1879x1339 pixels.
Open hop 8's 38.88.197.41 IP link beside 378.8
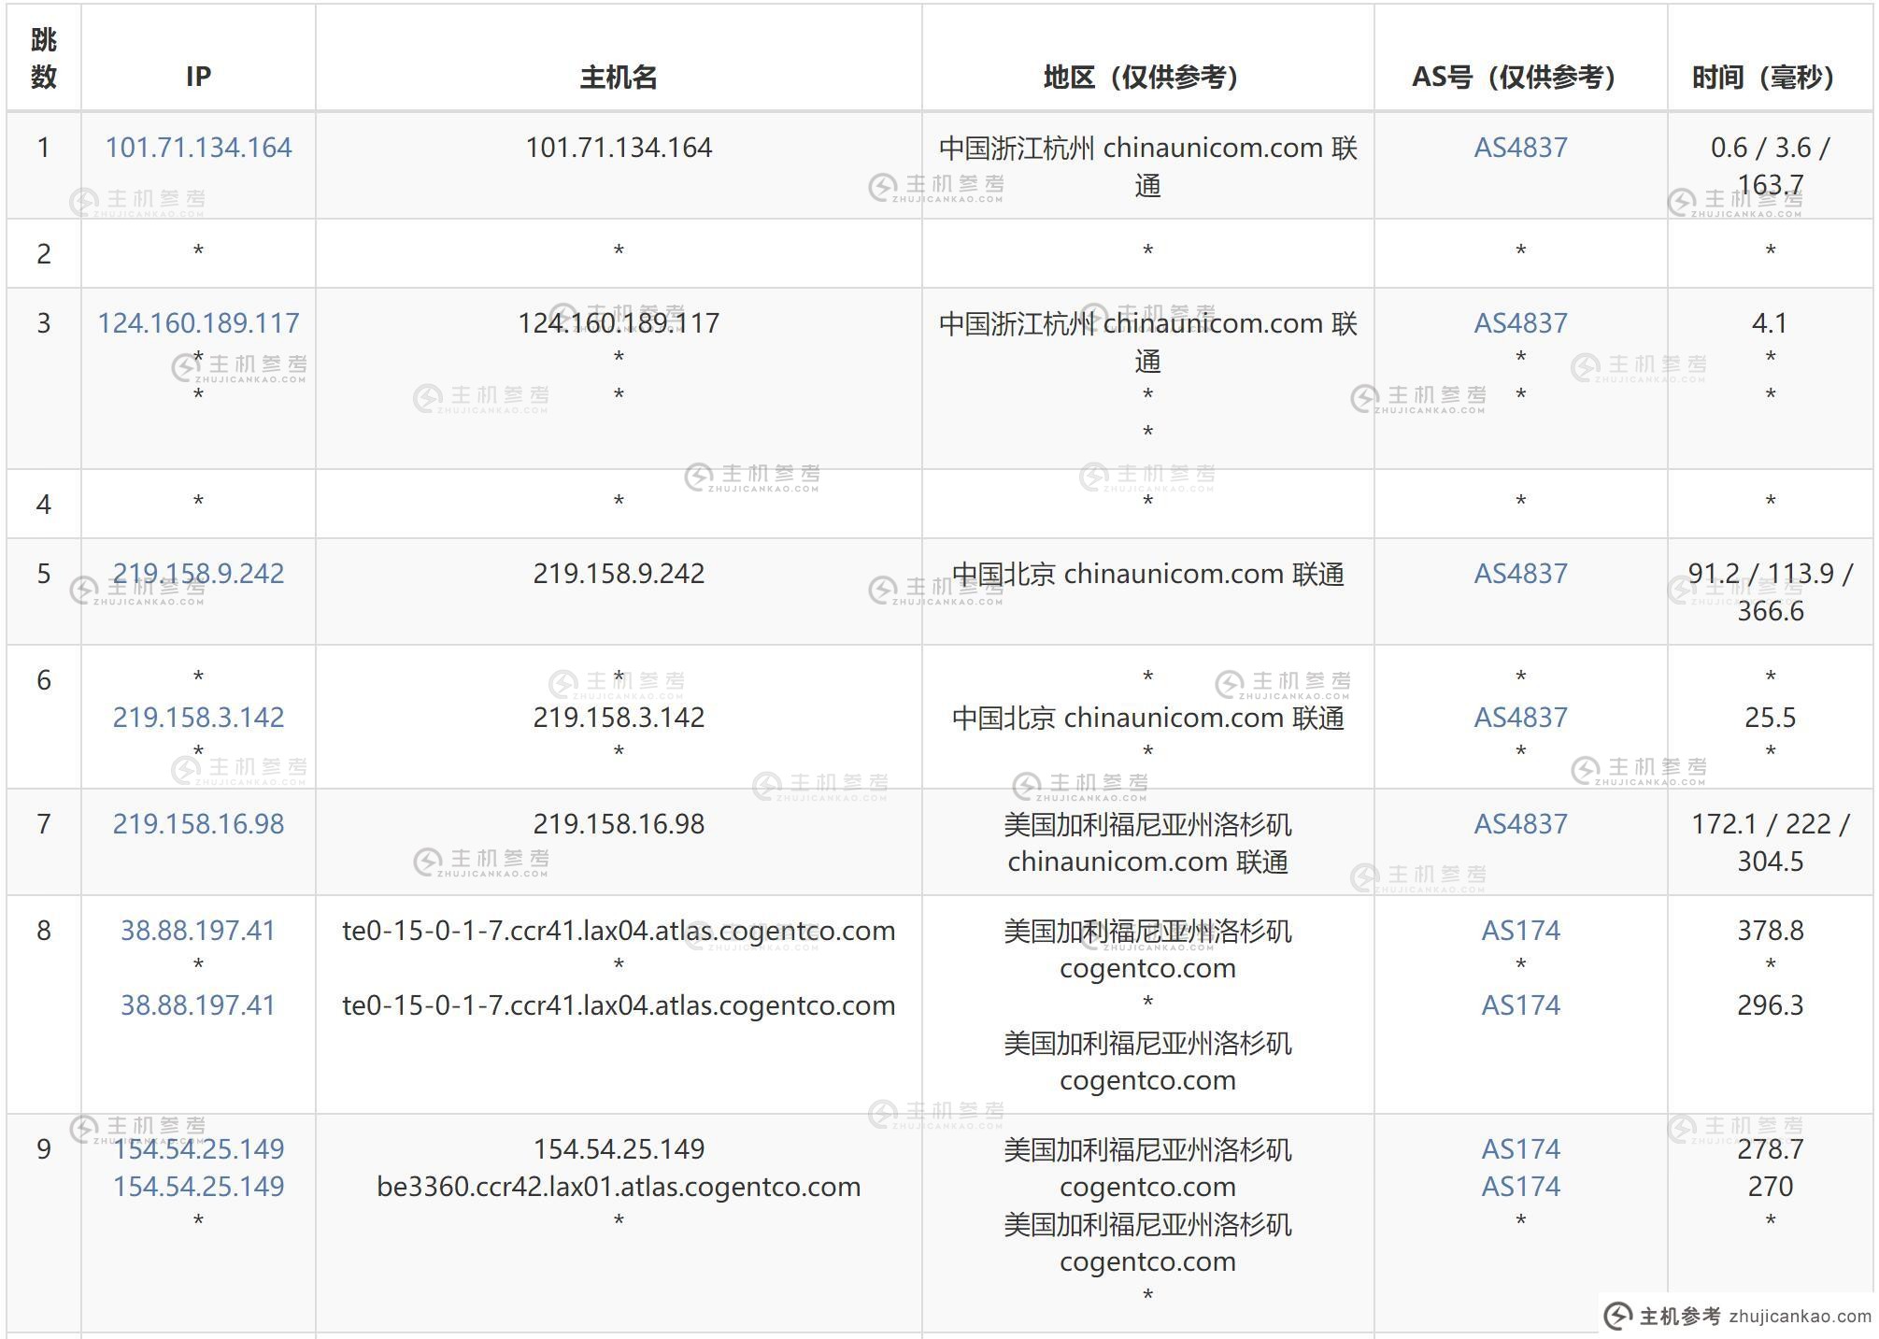(198, 931)
